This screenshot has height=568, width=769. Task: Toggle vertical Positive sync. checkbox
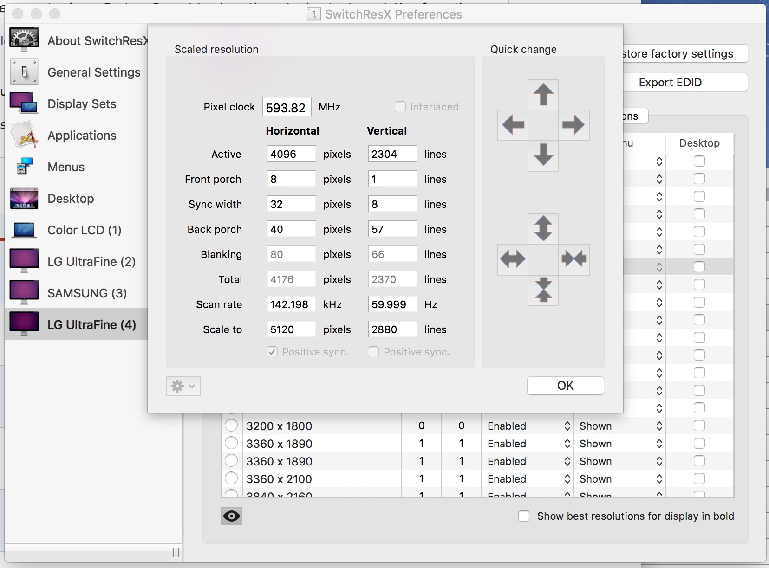coord(373,352)
